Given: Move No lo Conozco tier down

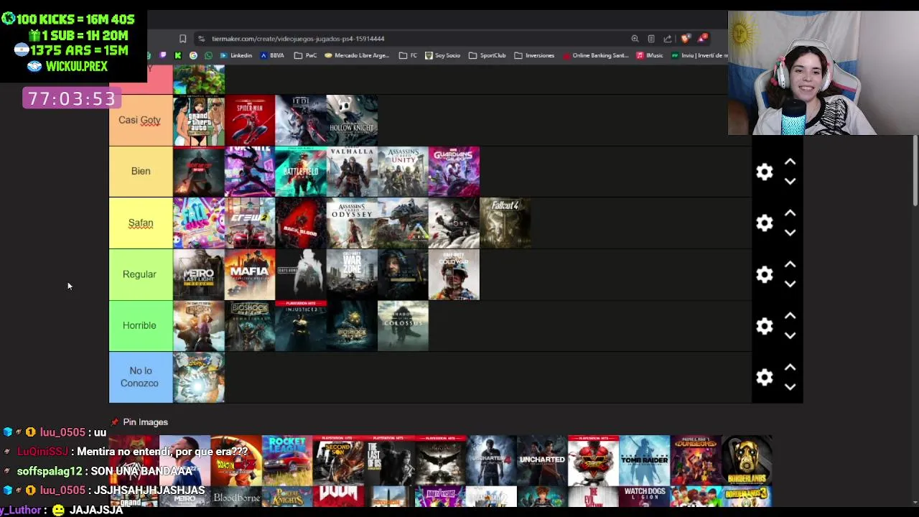Looking at the screenshot, I should point(790,387).
